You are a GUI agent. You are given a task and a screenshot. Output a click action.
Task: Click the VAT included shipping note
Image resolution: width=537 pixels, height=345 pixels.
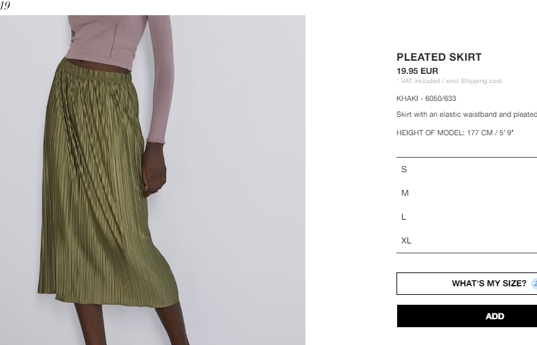pyautogui.click(x=449, y=81)
